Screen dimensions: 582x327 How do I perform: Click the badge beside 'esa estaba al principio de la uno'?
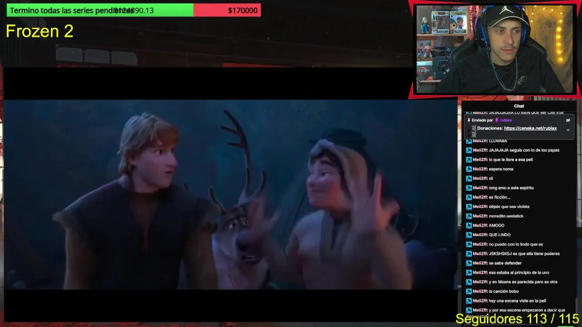(x=469, y=272)
